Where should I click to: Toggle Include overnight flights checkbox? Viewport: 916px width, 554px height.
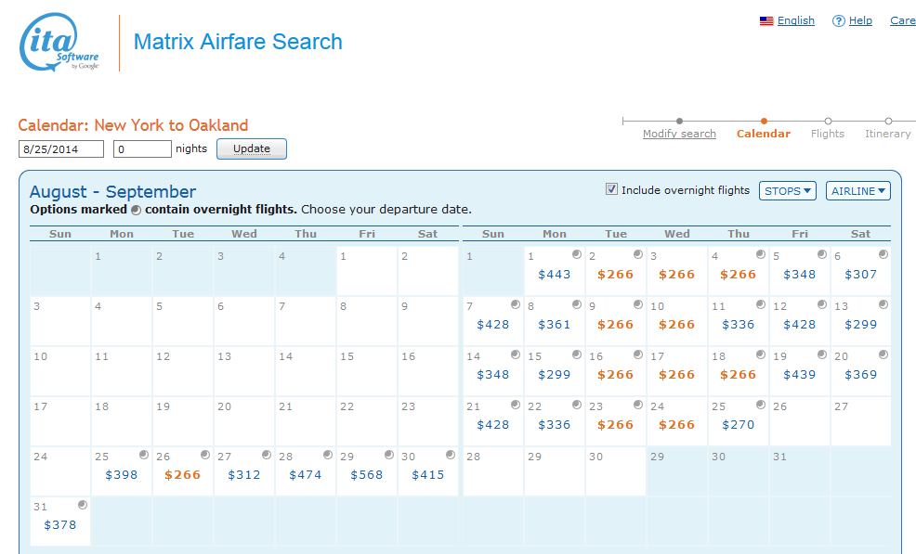coord(611,189)
